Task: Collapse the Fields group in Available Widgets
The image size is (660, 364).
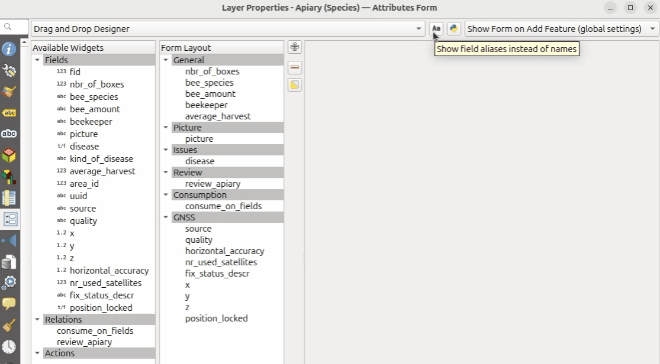Action: click(38, 60)
